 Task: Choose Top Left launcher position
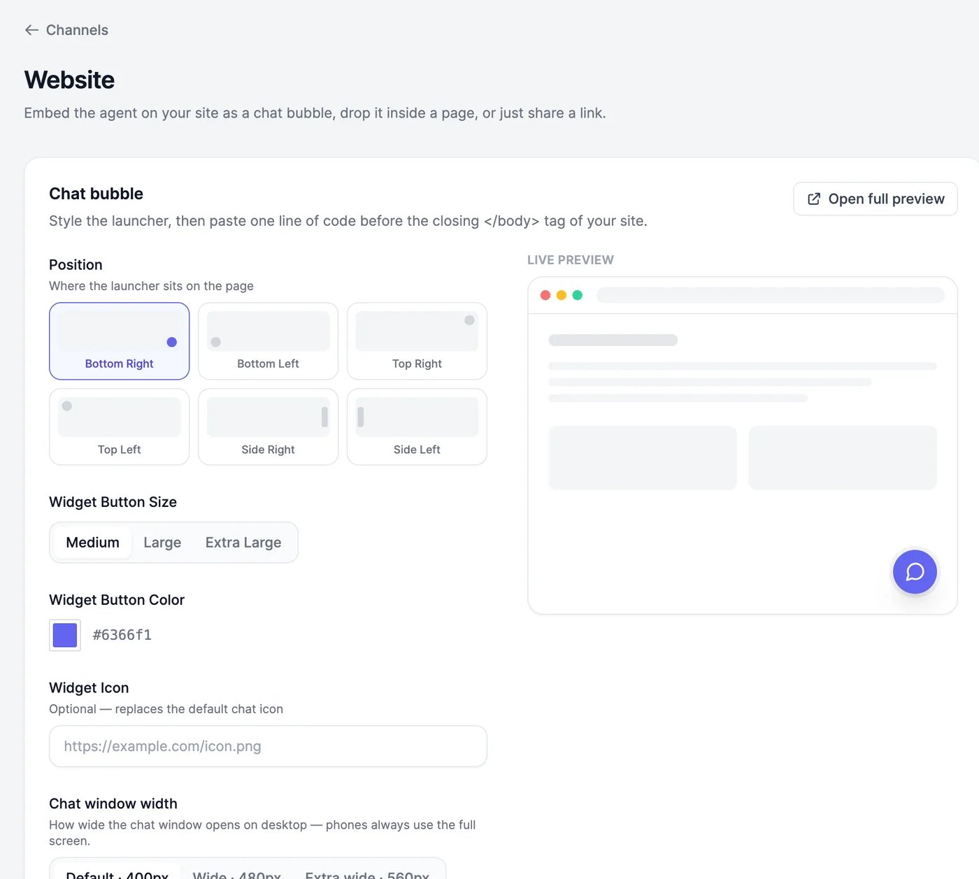click(x=120, y=427)
